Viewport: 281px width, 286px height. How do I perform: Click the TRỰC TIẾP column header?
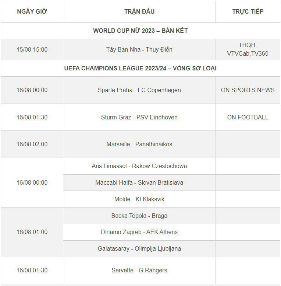pos(248,11)
